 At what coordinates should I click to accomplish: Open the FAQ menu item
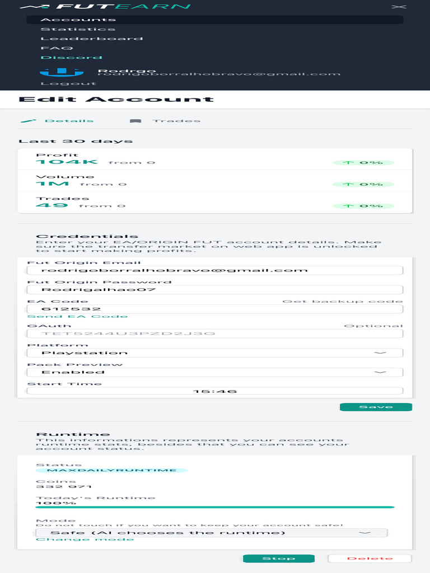57,48
